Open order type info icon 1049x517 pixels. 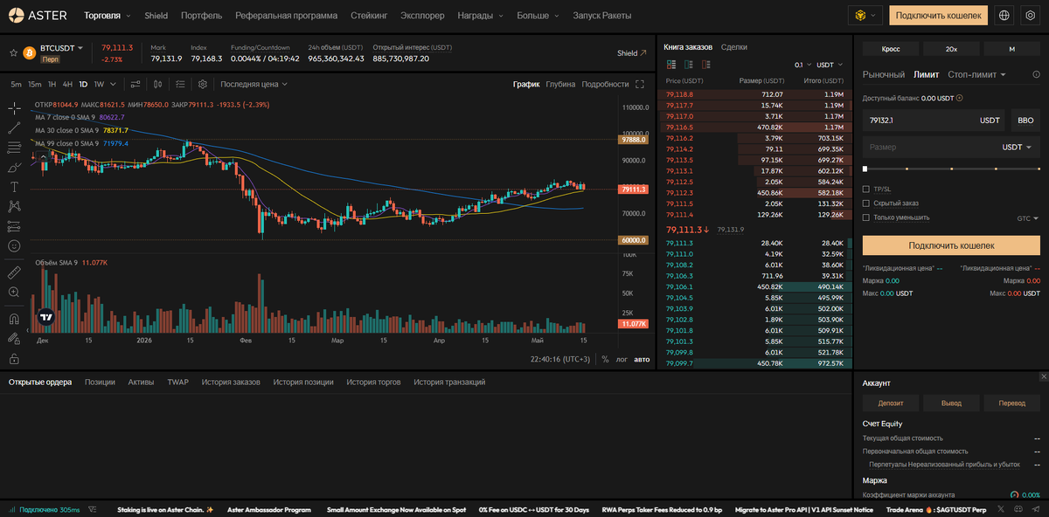(x=1038, y=75)
